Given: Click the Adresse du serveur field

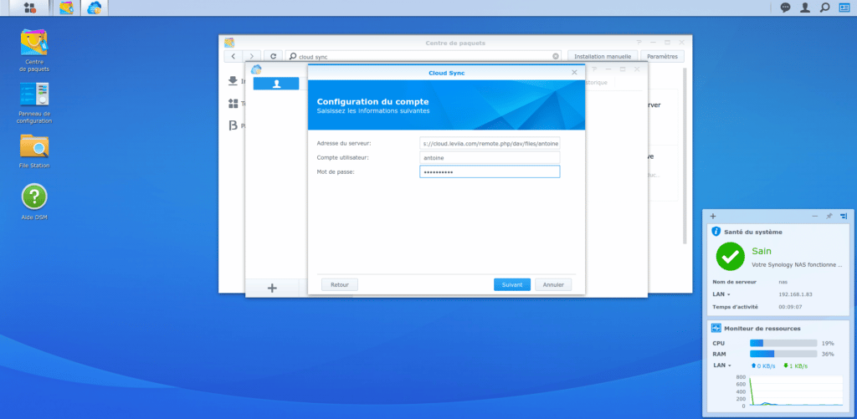Looking at the screenshot, I should (490, 144).
